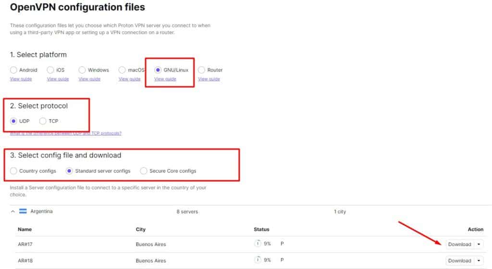Click the Status column header
The height and width of the screenshot is (269, 492).
click(x=261, y=229)
